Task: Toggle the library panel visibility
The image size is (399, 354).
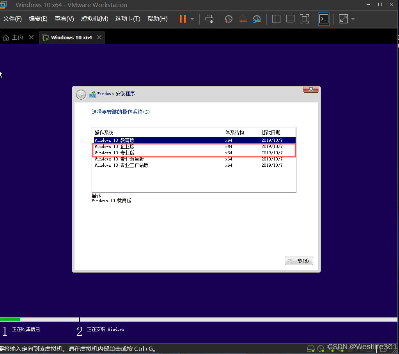Action: (276, 19)
